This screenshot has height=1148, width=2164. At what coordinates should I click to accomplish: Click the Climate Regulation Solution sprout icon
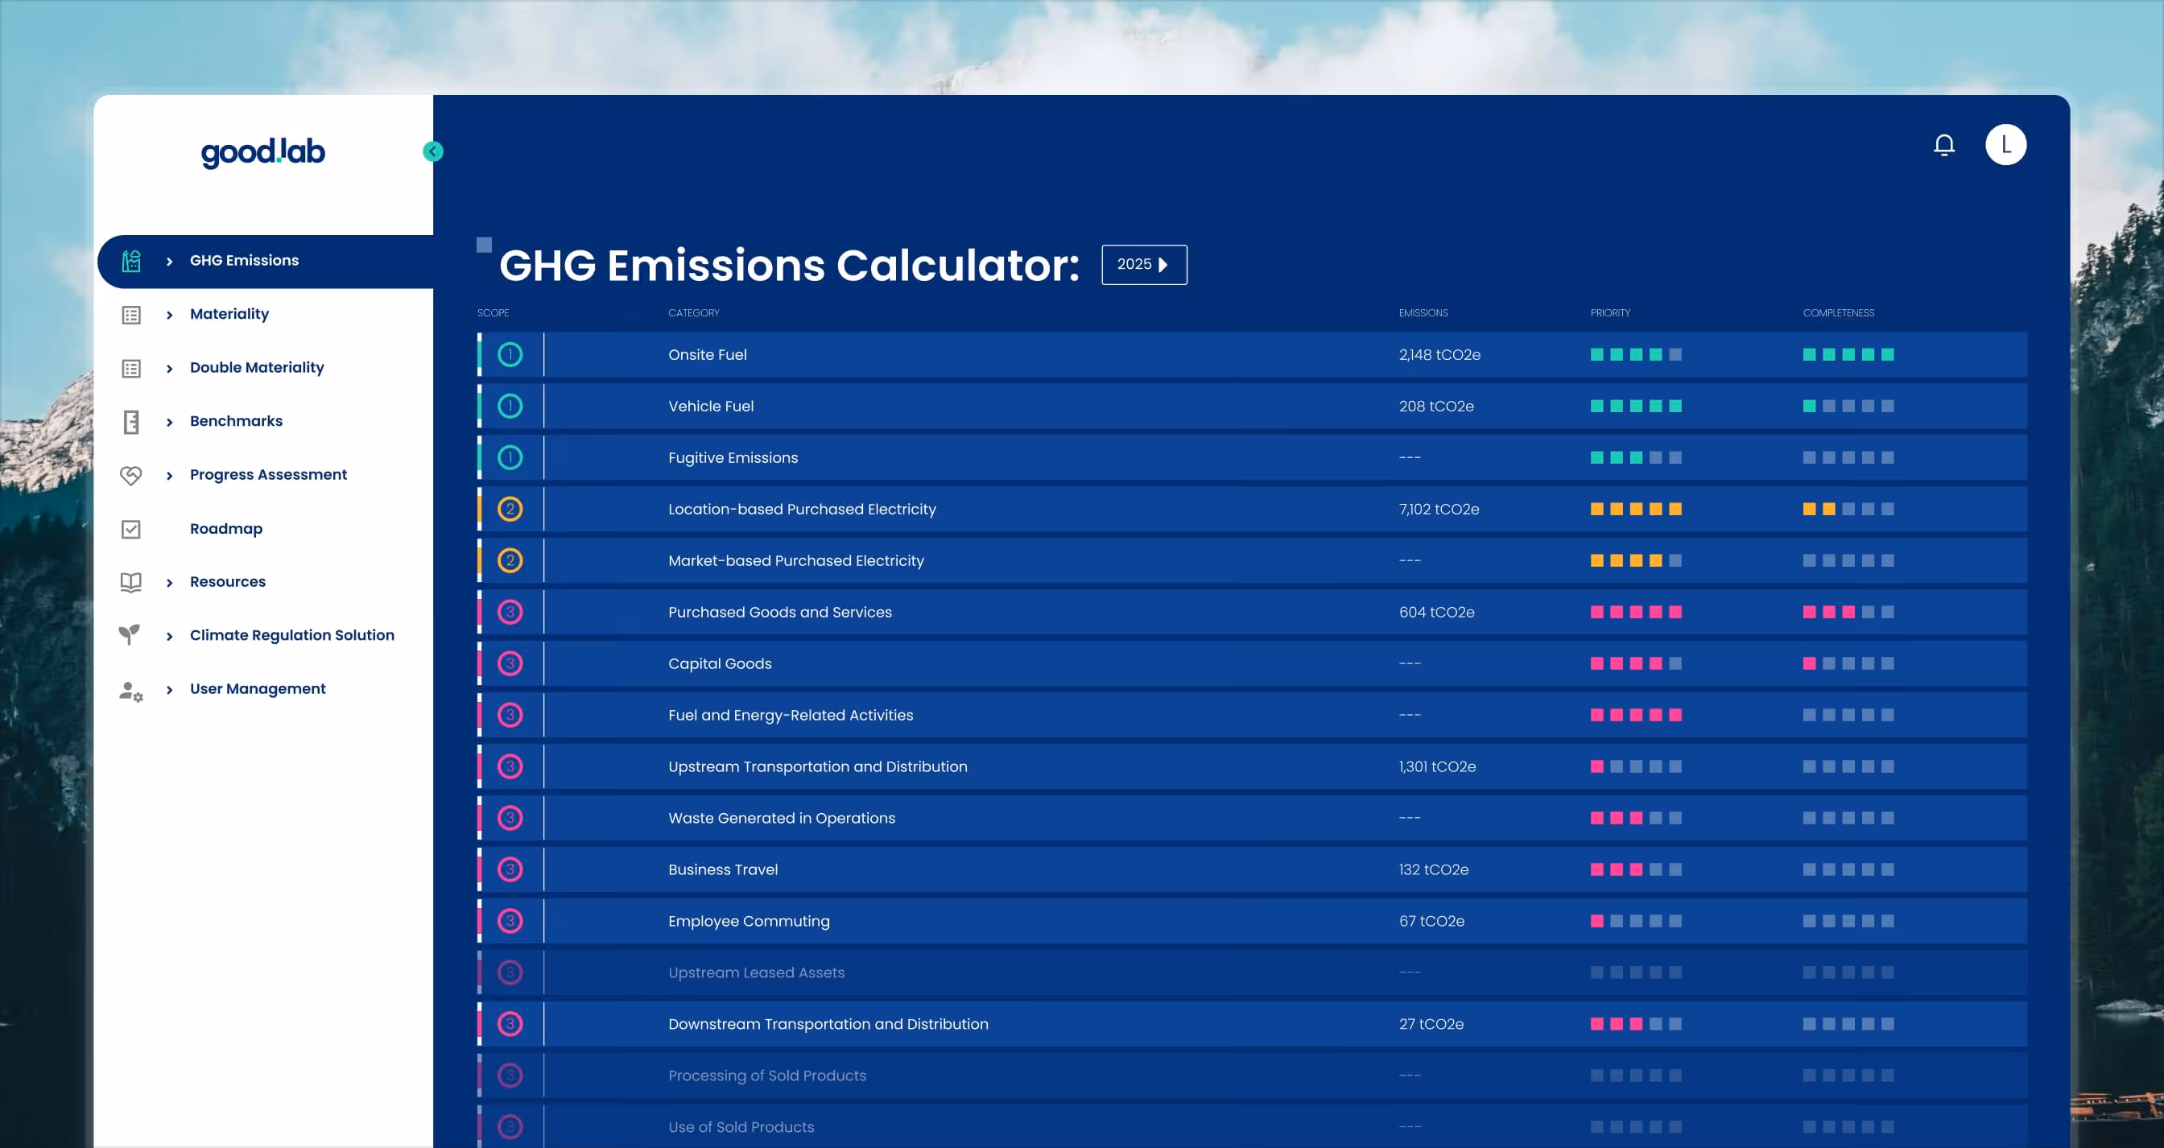[130, 635]
